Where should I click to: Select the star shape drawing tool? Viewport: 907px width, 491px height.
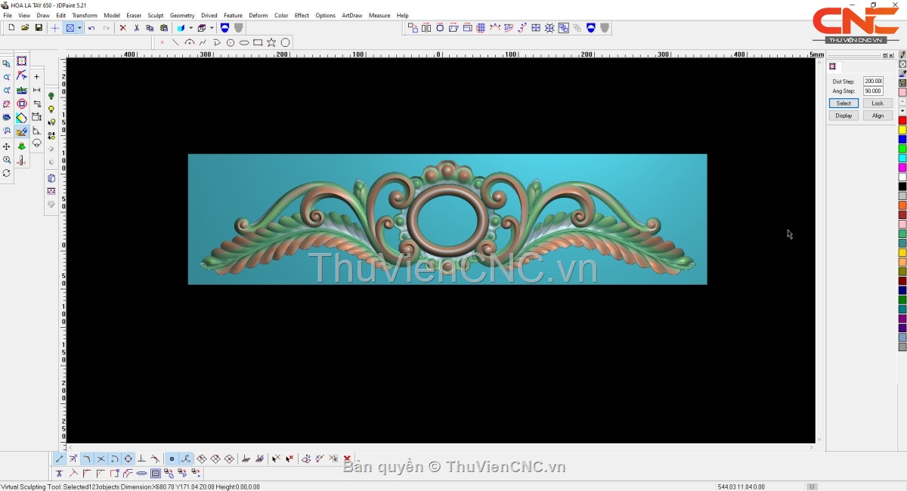(271, 42)
